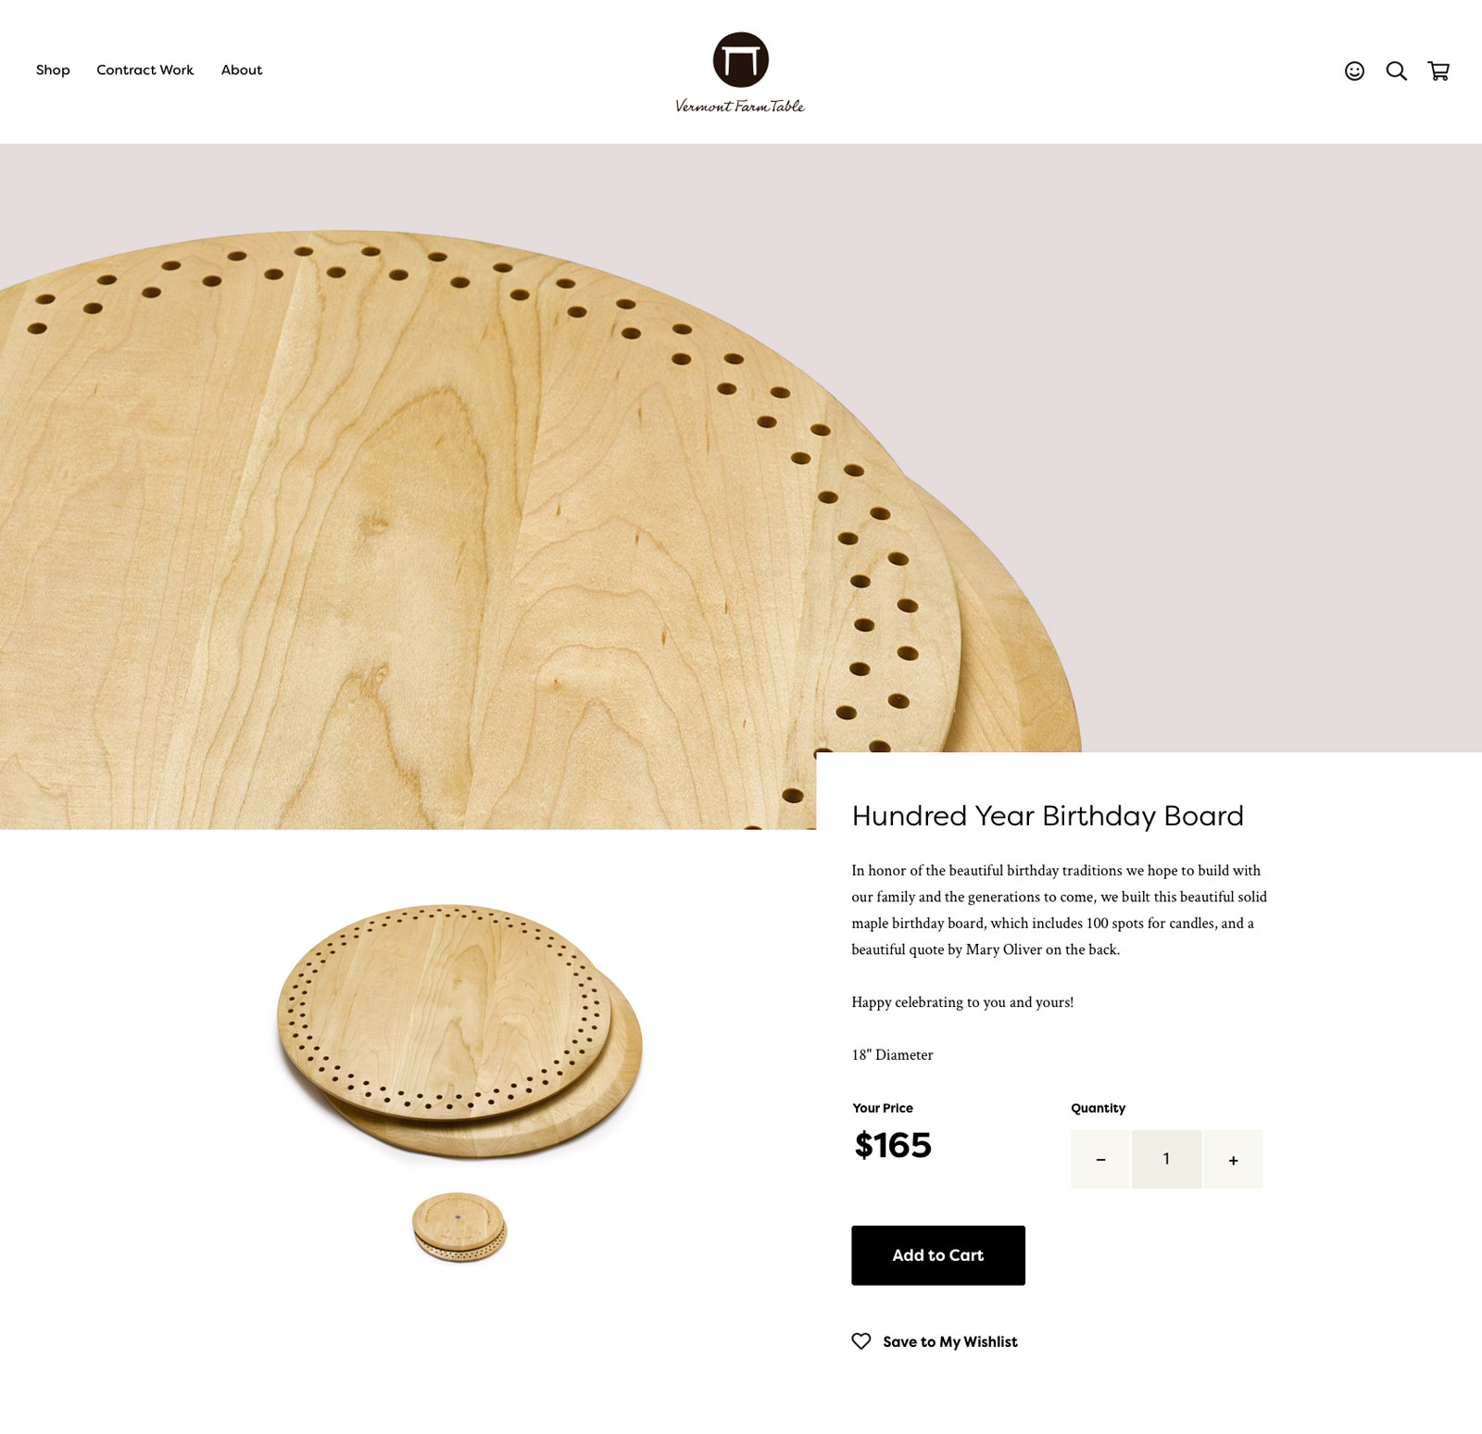Open the account smiley icon
This screenshot has height=1434, width=1482.
pos(1354,71)
